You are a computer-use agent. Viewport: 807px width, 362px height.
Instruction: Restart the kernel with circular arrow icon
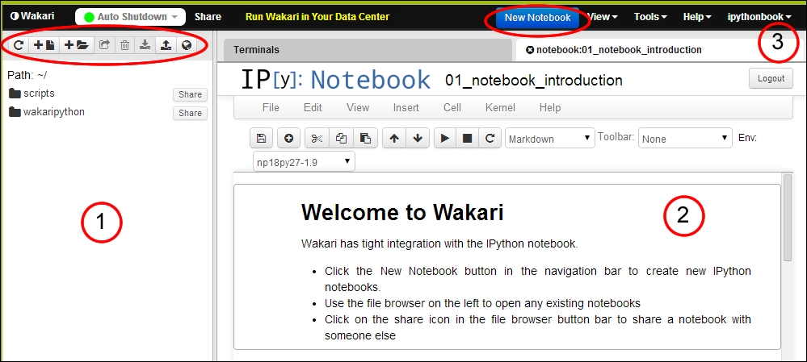pyautogui.click(x=490, y=138)
